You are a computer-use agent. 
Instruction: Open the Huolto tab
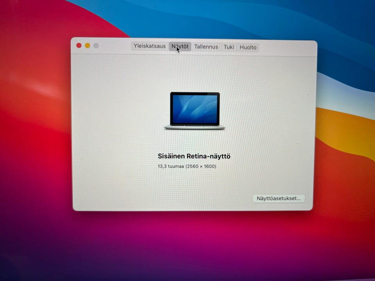[248, 47]
